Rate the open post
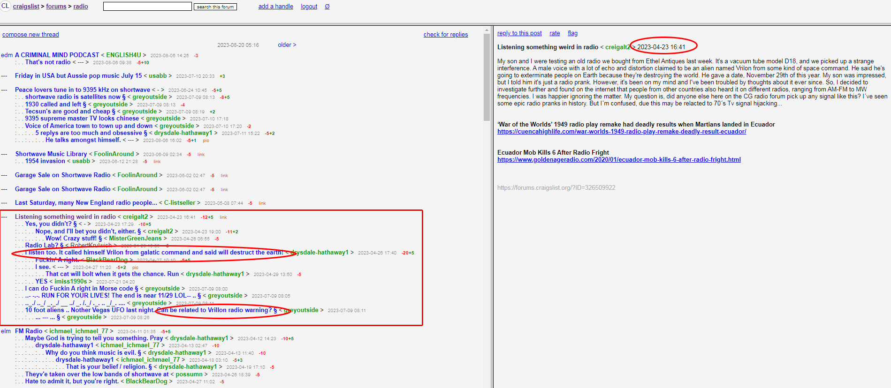The width and height of the screenshot is (891, 388). point(555,33)
